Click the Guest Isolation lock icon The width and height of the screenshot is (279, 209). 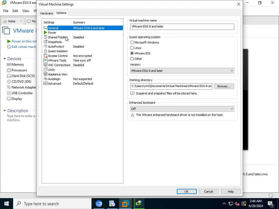click(46, 51)
